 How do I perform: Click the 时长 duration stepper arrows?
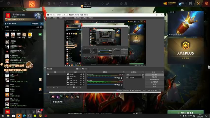click(x=143, y=77)
